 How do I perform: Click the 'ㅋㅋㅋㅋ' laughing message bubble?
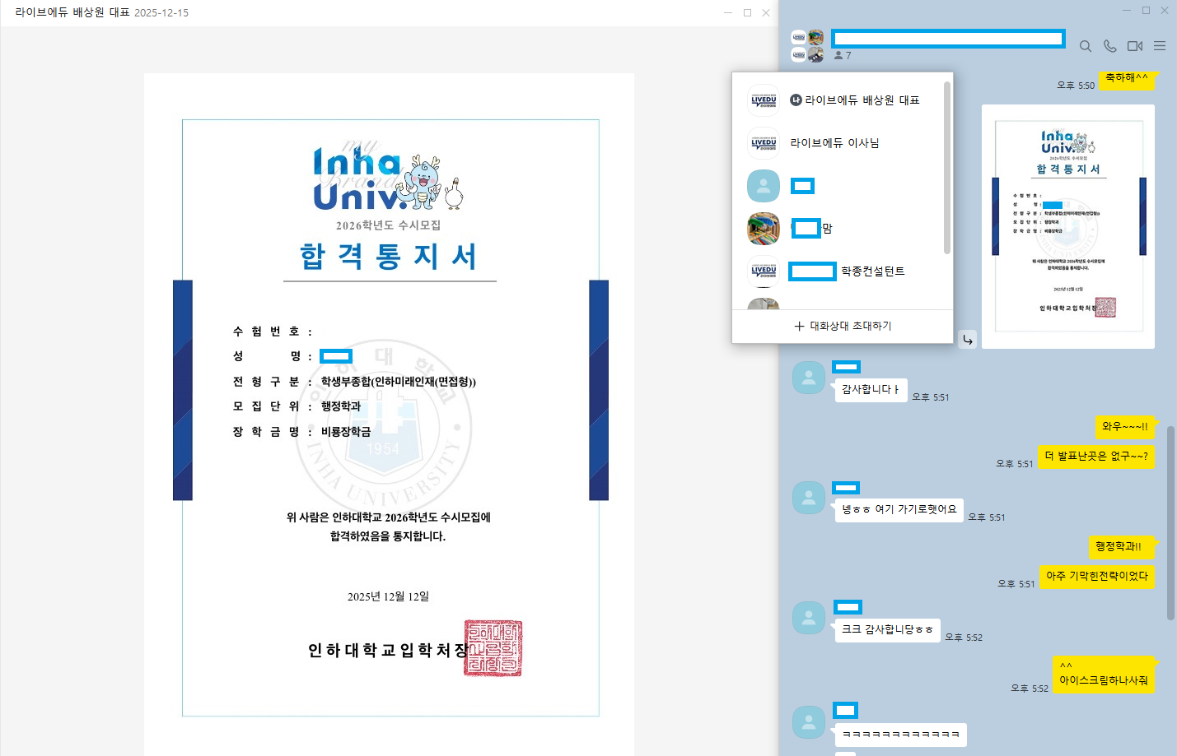[901, 734]
